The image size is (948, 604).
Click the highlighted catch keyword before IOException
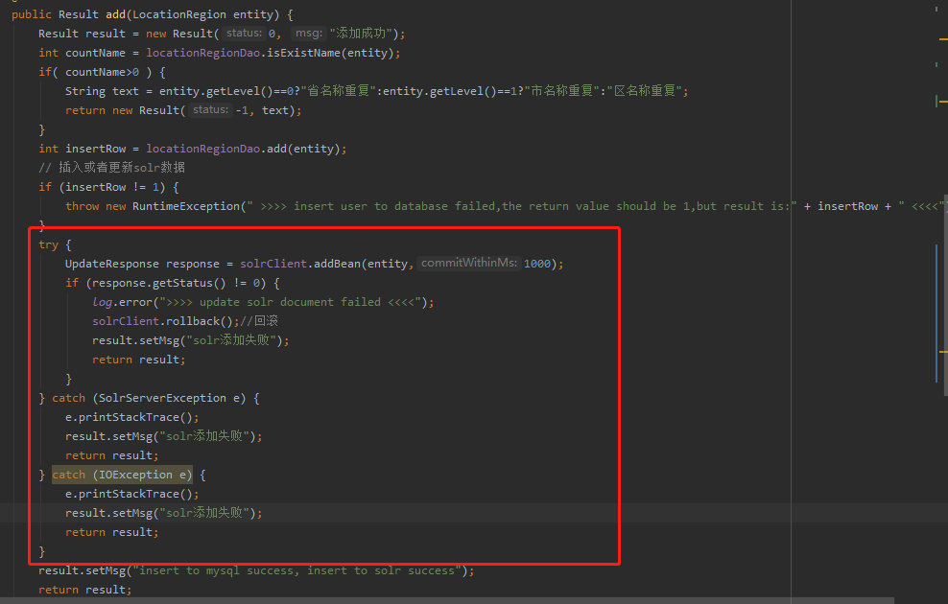(68, 475)
